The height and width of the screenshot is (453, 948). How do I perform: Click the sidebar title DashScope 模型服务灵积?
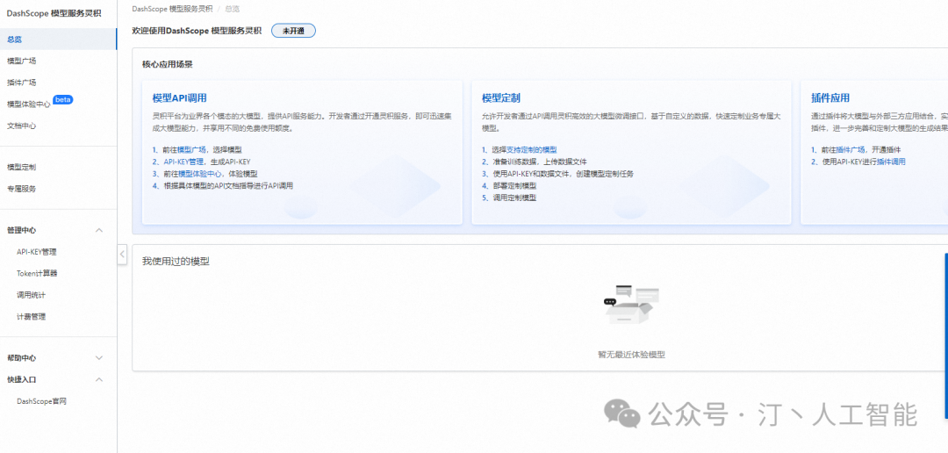54,13
